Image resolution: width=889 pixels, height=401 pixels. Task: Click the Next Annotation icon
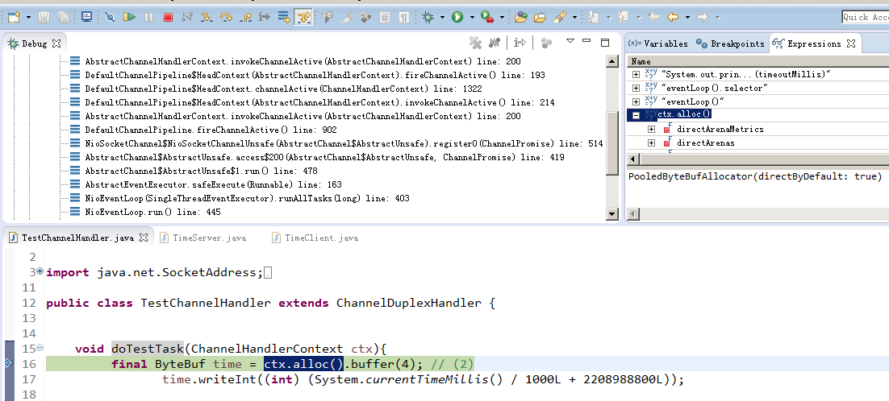pos(593,18)
